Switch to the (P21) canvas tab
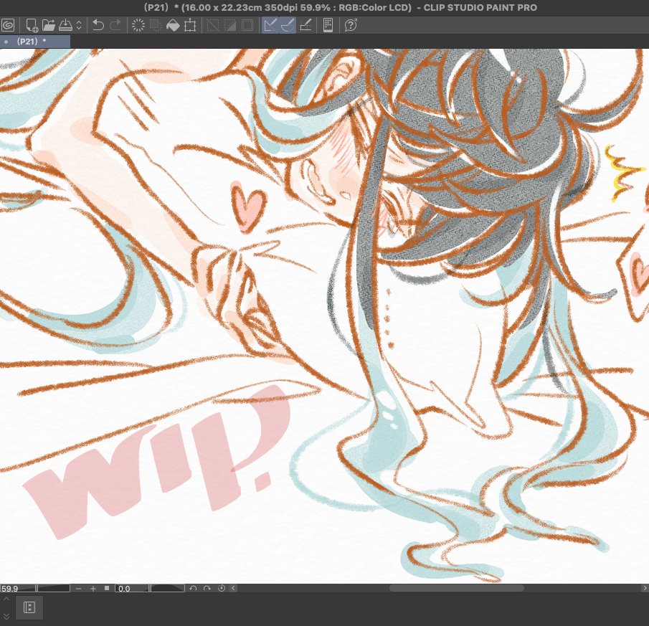 pyautogui.click(x=34, y=42)
